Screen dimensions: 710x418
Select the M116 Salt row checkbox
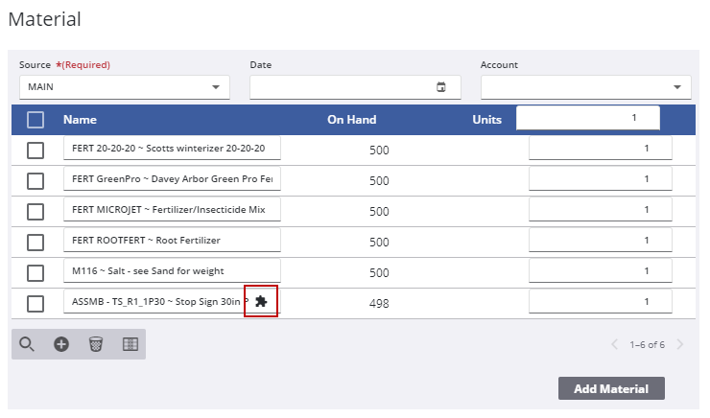(x=35, y=272)
